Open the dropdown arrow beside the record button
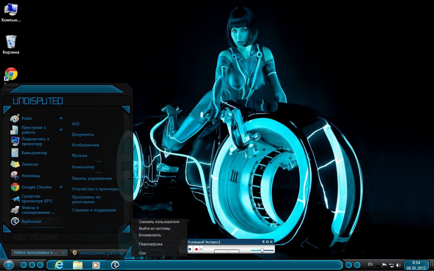Screen dimensions: 434x271 tap(201, 249)
